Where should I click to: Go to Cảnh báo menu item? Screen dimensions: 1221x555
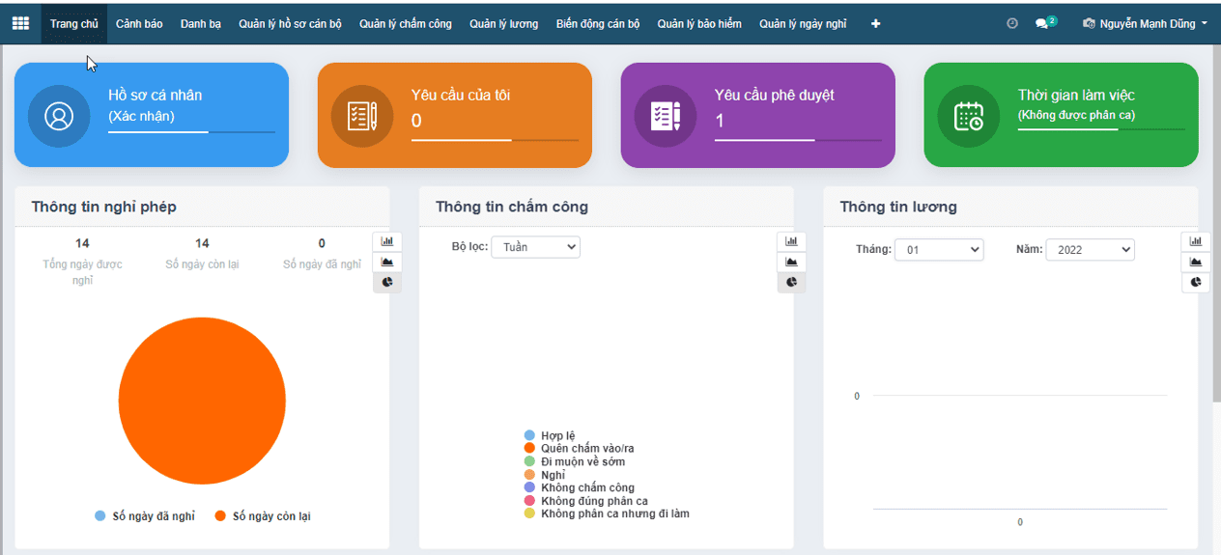139,23
